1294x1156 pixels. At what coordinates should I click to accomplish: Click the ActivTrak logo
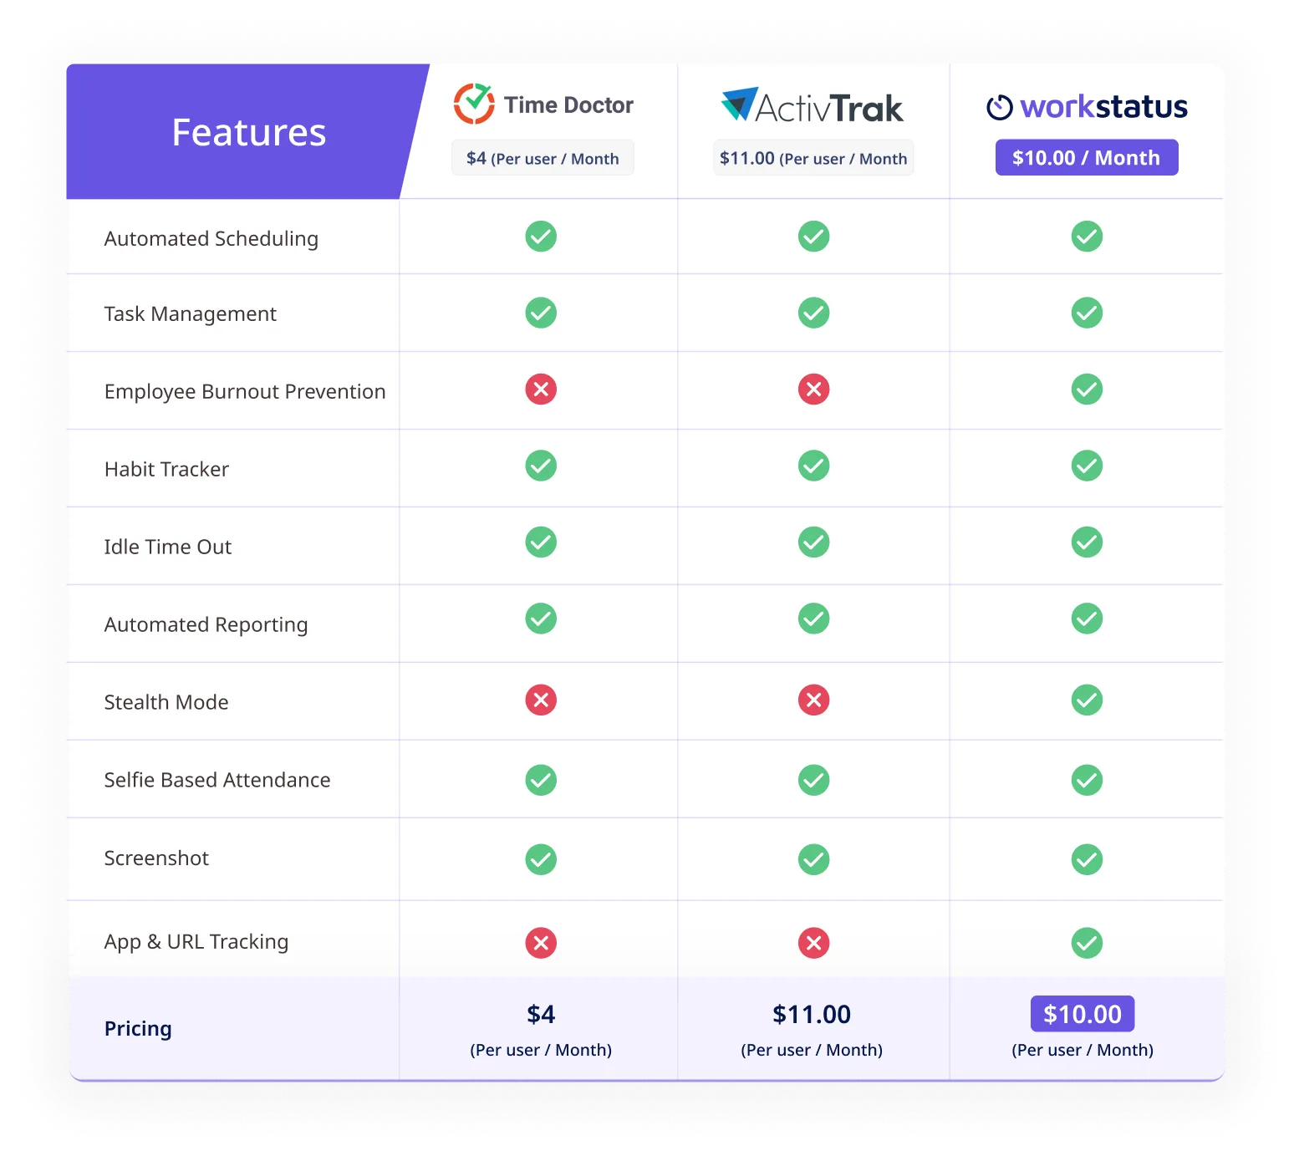coord(813,106)
